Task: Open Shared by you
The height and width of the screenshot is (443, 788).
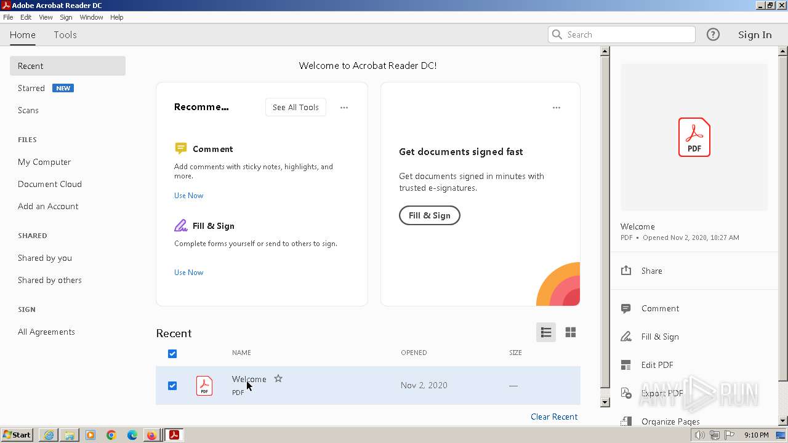Action: (x=45, y=258)
